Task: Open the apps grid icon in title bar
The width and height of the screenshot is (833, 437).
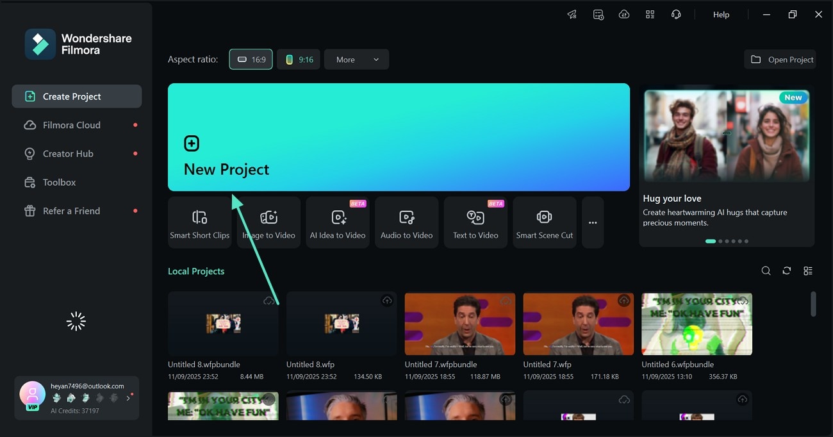Action: (x=650, y=15)
